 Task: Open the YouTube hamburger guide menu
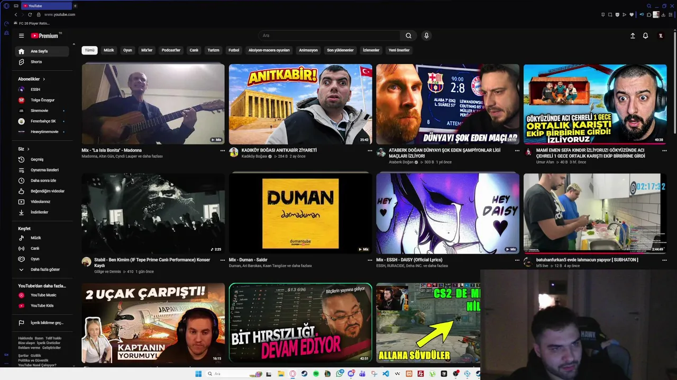[21, 36]
